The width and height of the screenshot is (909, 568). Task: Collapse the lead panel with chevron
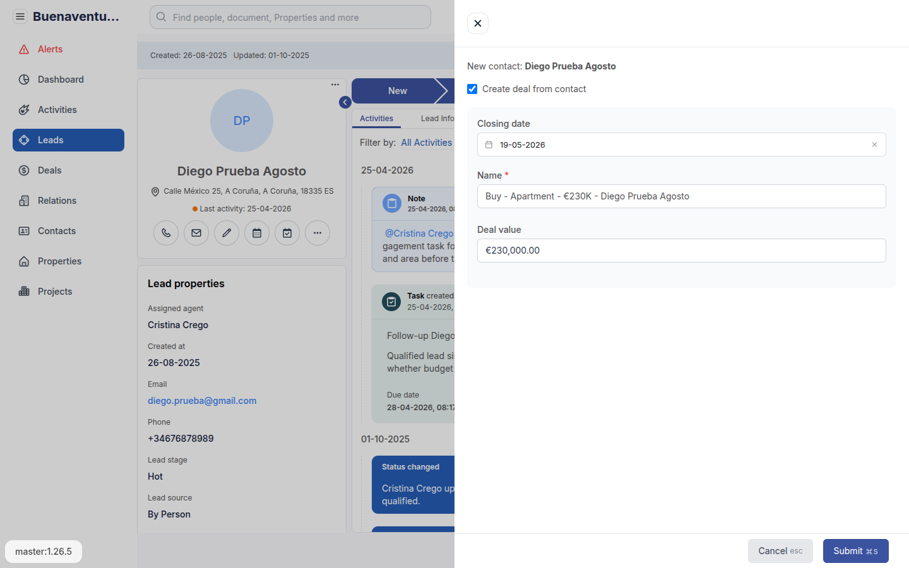[345, 102]
